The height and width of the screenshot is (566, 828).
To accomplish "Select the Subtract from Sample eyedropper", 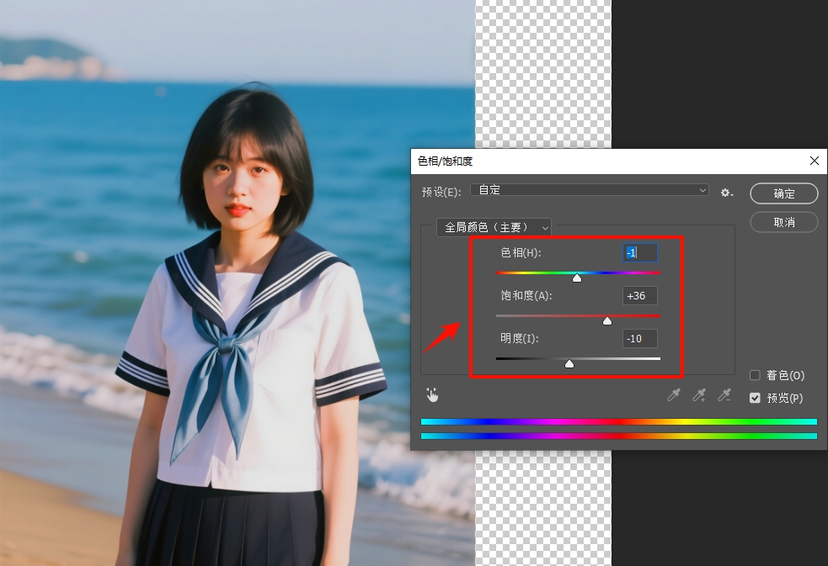I will pos(724,394).
